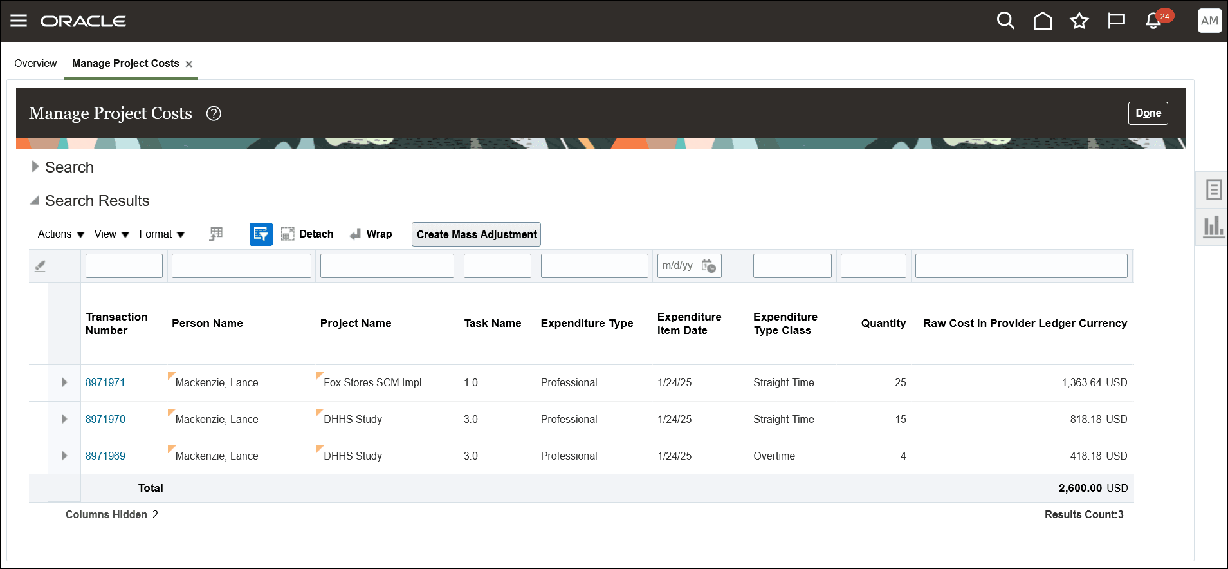1228x569 pixels.
Task: Open the date picker calendar icon
Action: tap(708, 266)
